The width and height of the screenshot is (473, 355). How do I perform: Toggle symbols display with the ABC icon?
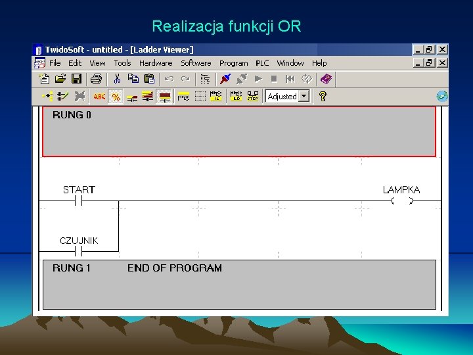point(99,97)
